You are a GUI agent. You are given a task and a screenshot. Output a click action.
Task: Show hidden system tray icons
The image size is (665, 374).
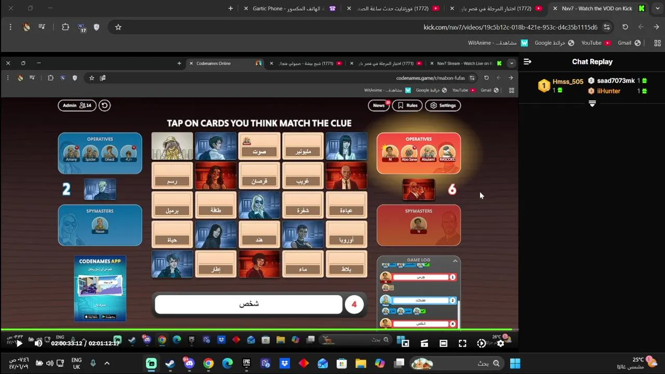pos(107,363)
